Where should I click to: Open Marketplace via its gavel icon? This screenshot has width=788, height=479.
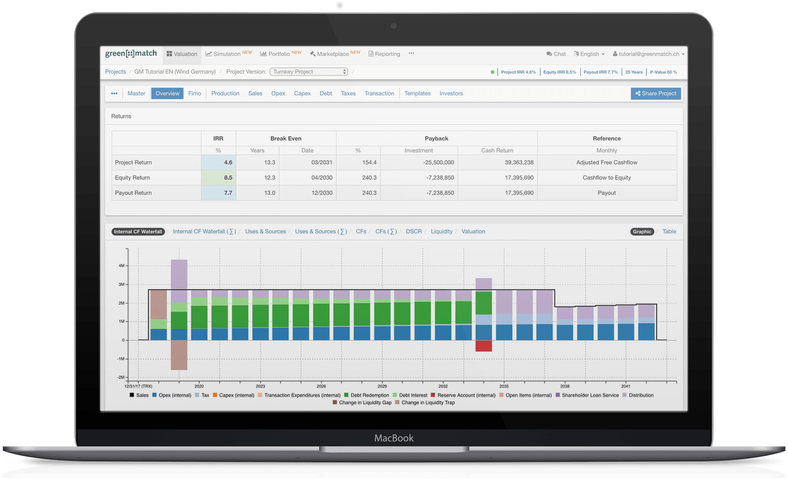[x=312, y=54]
